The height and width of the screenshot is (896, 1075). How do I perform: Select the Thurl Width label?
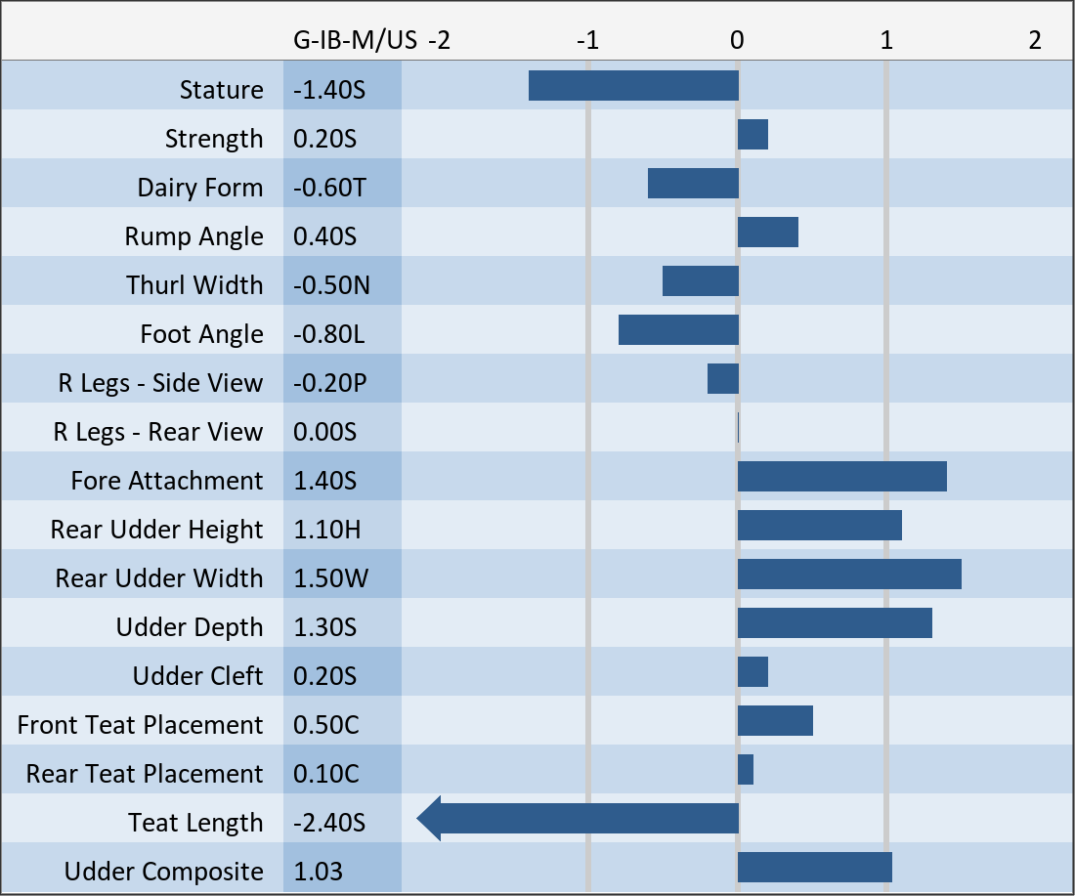(194, 285)
